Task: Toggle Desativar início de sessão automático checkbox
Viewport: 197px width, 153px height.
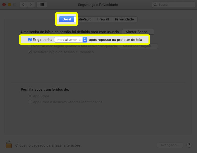Action: point(30,52)
